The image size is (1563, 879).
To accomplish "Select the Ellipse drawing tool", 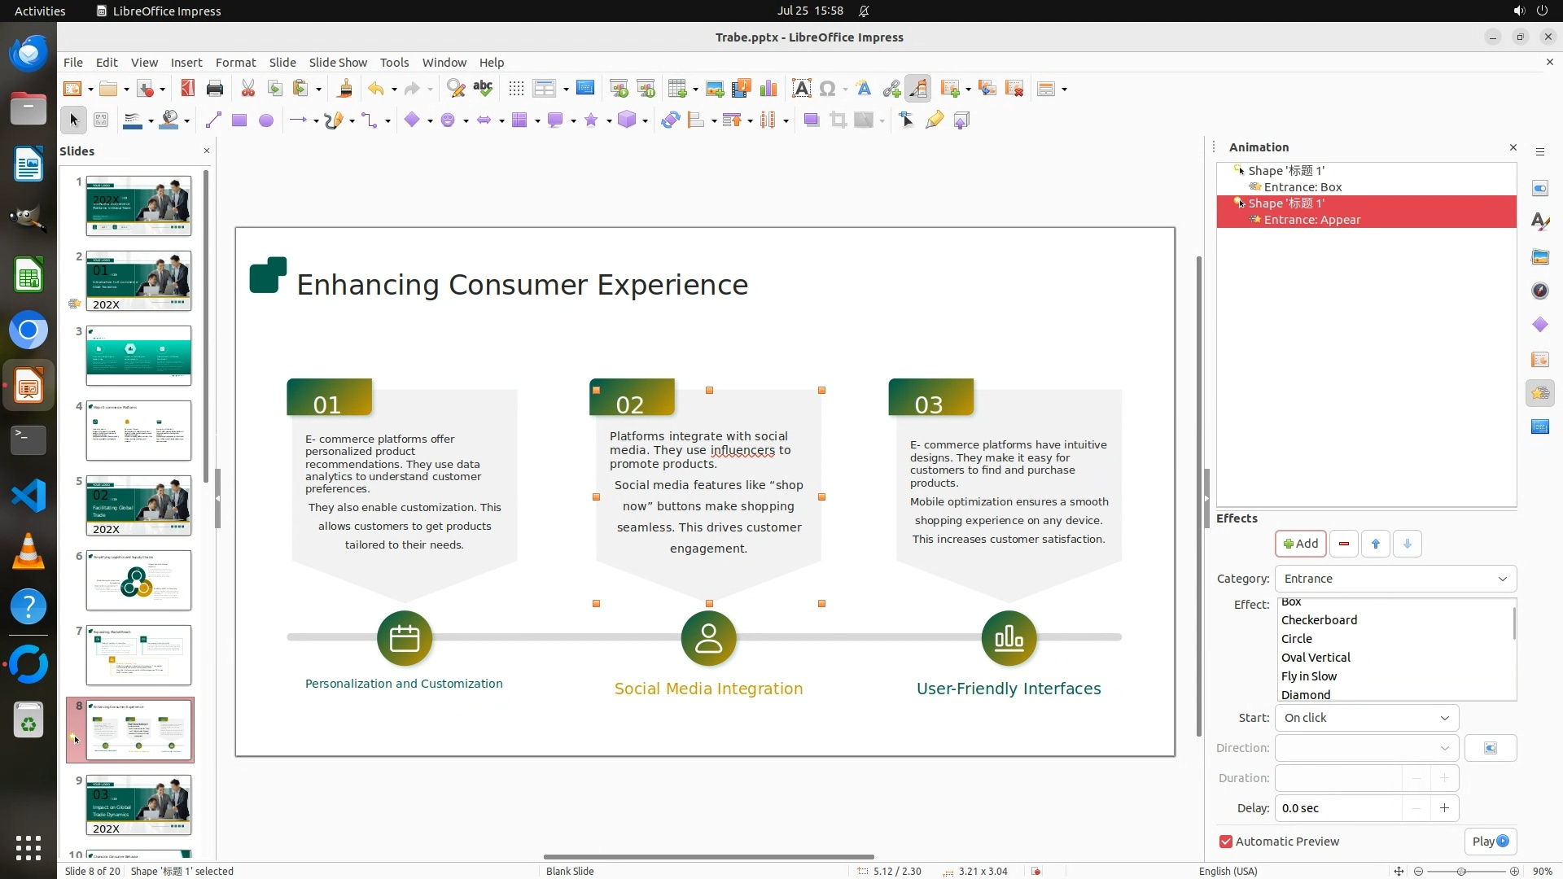I will 265,120.
